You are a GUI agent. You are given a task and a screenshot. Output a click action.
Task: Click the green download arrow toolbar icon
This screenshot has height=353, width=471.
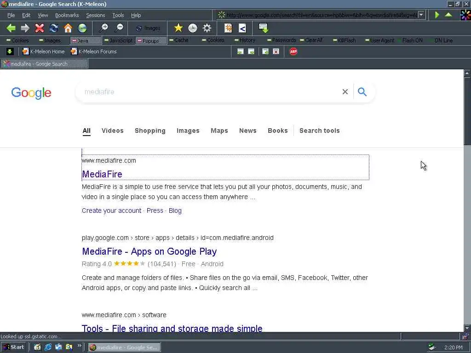(x=264, y=28)
